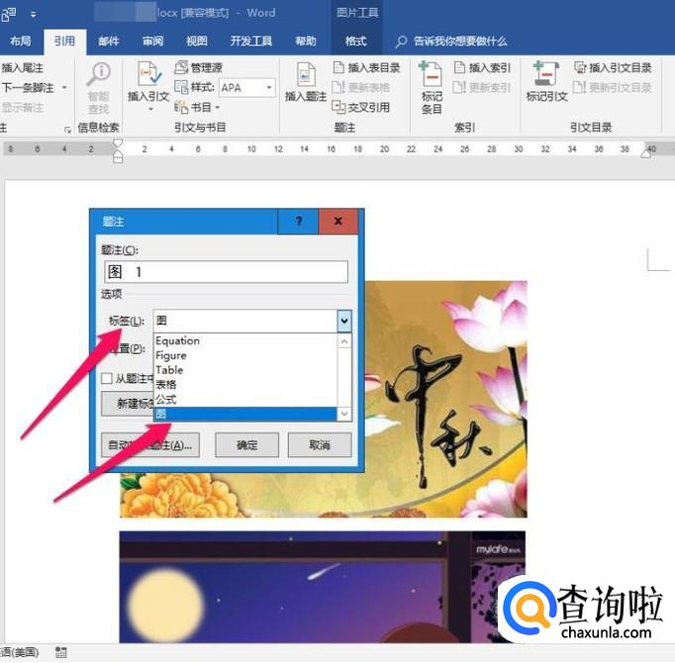The image size is (675, 663).
Task: Click the Cross-reference icon
Action: 338,106
